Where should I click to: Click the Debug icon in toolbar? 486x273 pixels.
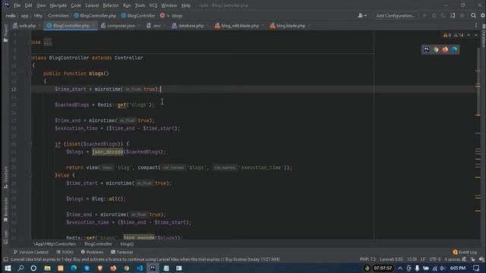point(434,15)
